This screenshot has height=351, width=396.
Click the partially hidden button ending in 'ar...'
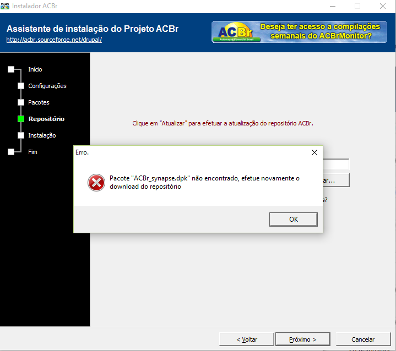coord(336,180)
